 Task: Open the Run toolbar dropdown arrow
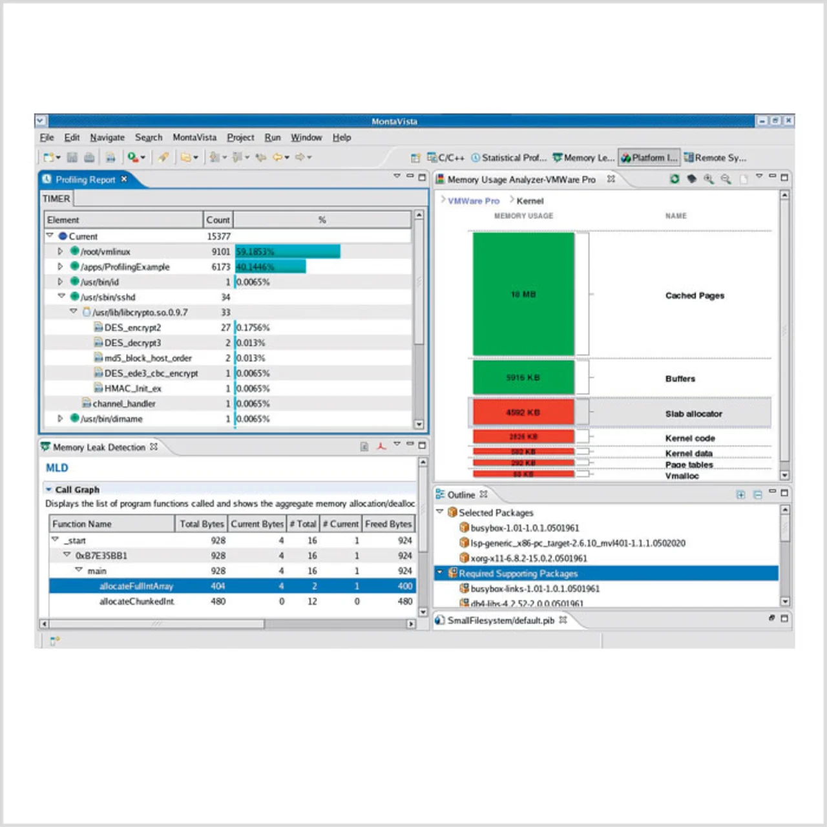click(x=143, y=157)
